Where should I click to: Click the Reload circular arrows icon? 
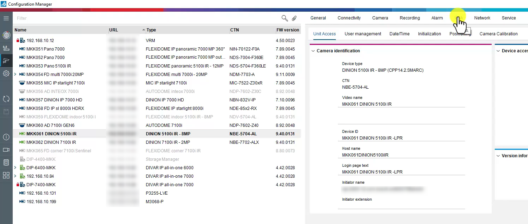pos(6,99)
